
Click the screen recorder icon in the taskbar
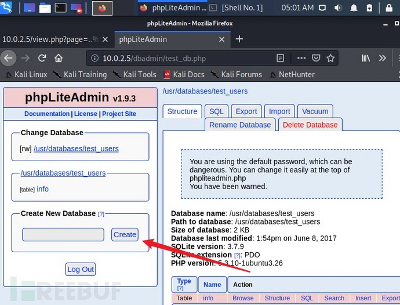[x=77, y=8]
